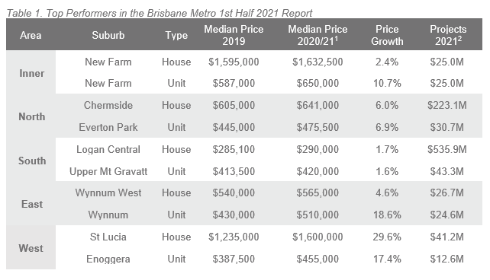Click the Table 1 caption text
The image size is (490, 280).
160,13
